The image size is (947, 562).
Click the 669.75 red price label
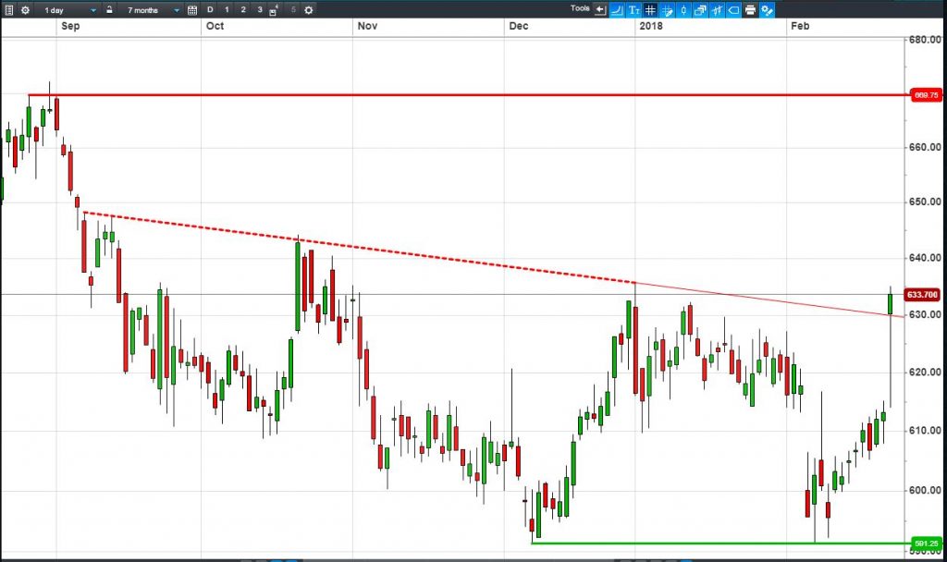click(926, 95)
